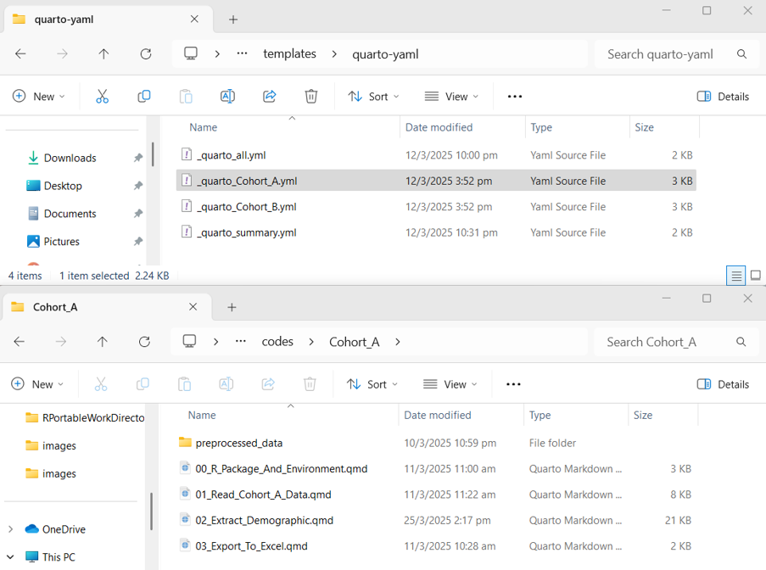Screen dimensions: 766x570
Task: Copy the selected file using the toolbar
Action: tap(143, 96)
